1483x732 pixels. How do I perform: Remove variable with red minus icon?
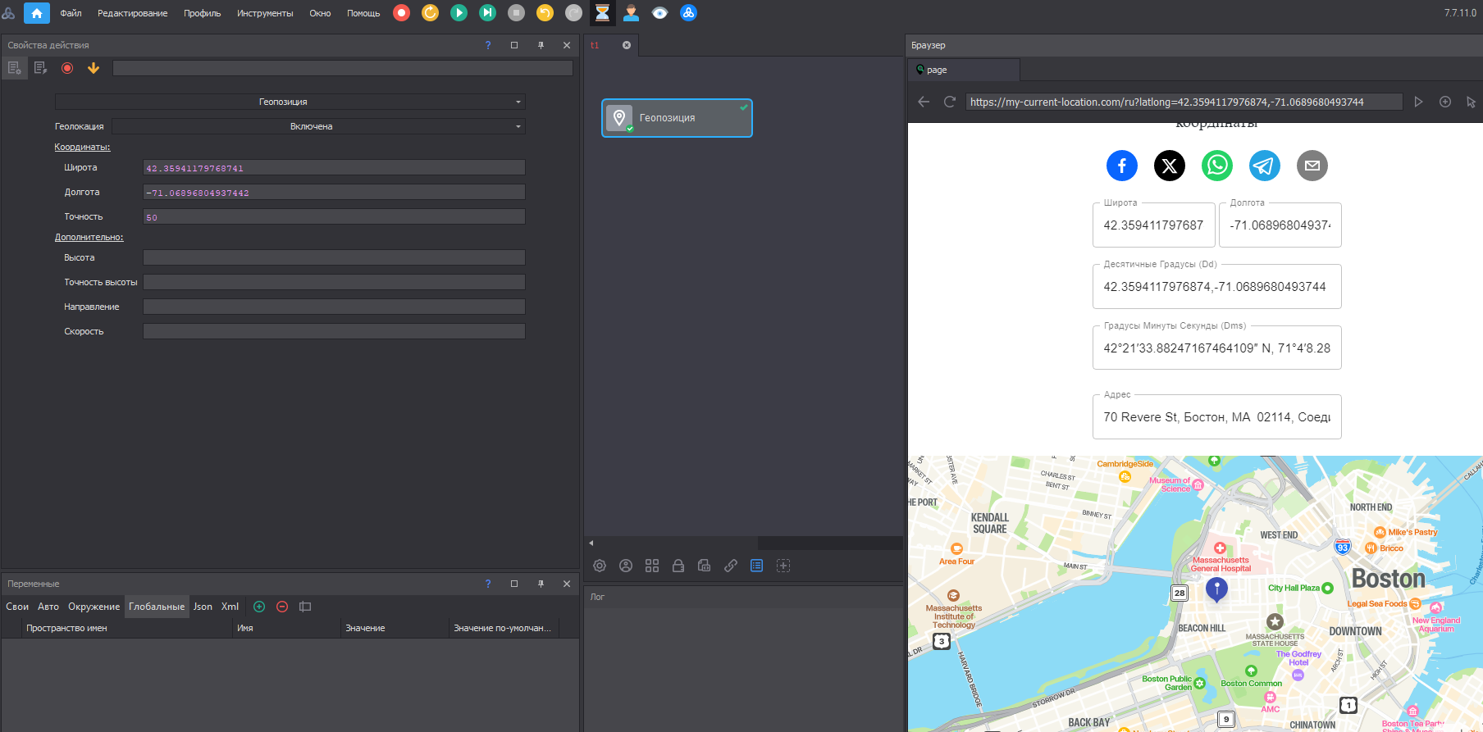pyautogui.click(x=282, y=607)
